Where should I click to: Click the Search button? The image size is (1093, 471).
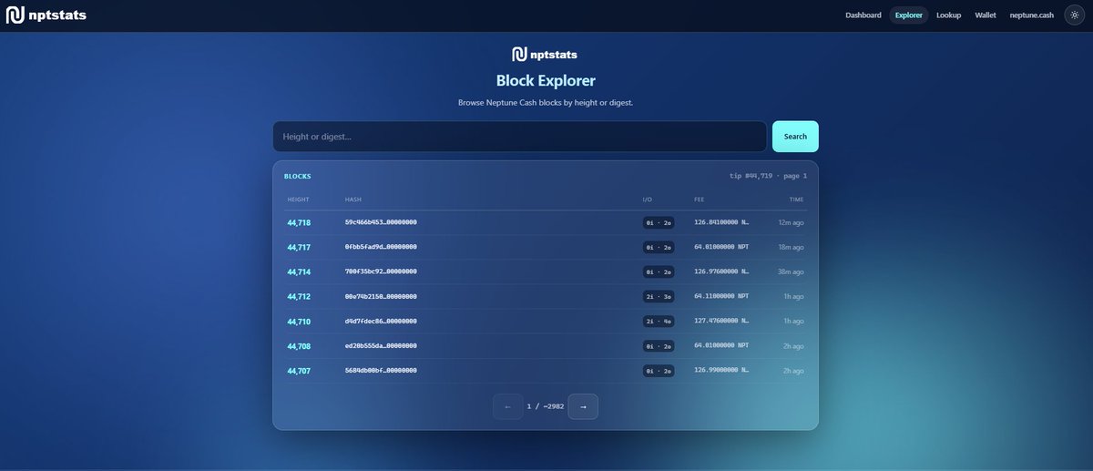tap(795, 137)
